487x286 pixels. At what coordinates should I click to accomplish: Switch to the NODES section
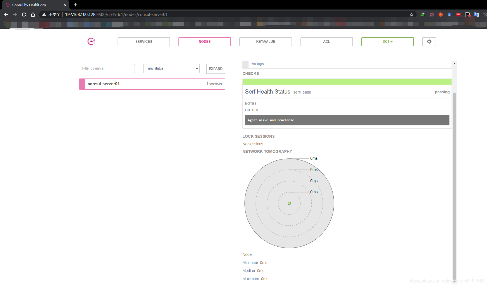click(x=205, y=42)
